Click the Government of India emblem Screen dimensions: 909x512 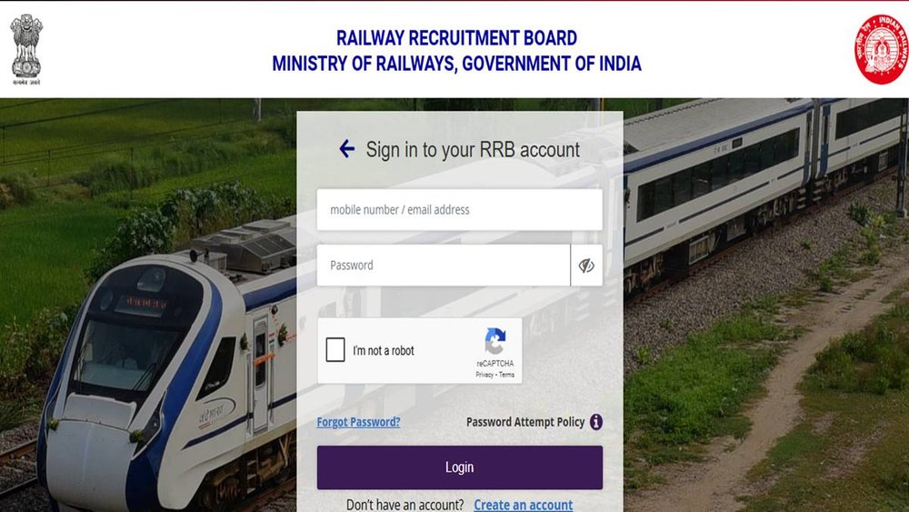tap(26, 49)
